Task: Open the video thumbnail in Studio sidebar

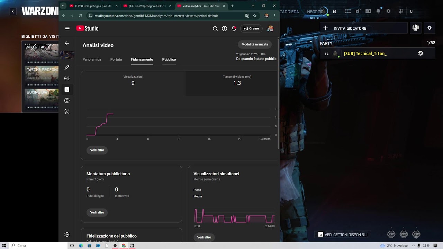Action: point(67,55)
